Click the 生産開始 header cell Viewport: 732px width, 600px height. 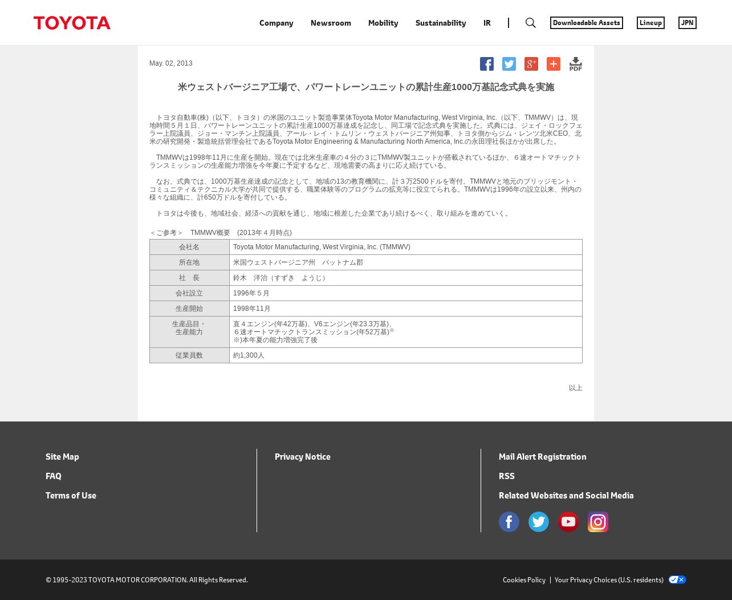pyautogui.click(x=189, y=309)
